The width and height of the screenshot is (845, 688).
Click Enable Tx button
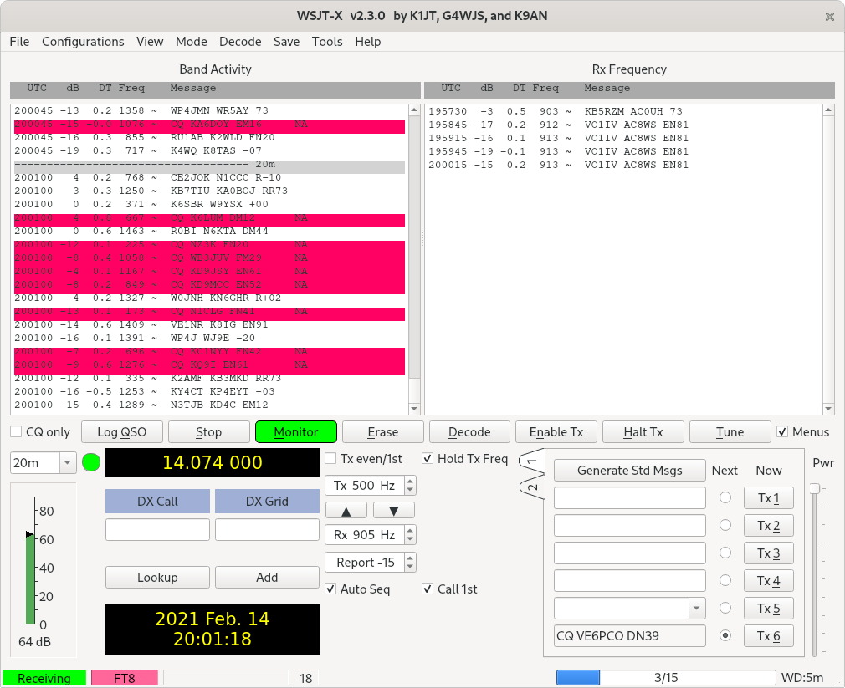pyautogui.click(x=556, y=431)
